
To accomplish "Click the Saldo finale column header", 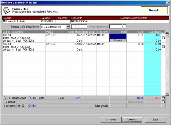I will tap(153, 32).
